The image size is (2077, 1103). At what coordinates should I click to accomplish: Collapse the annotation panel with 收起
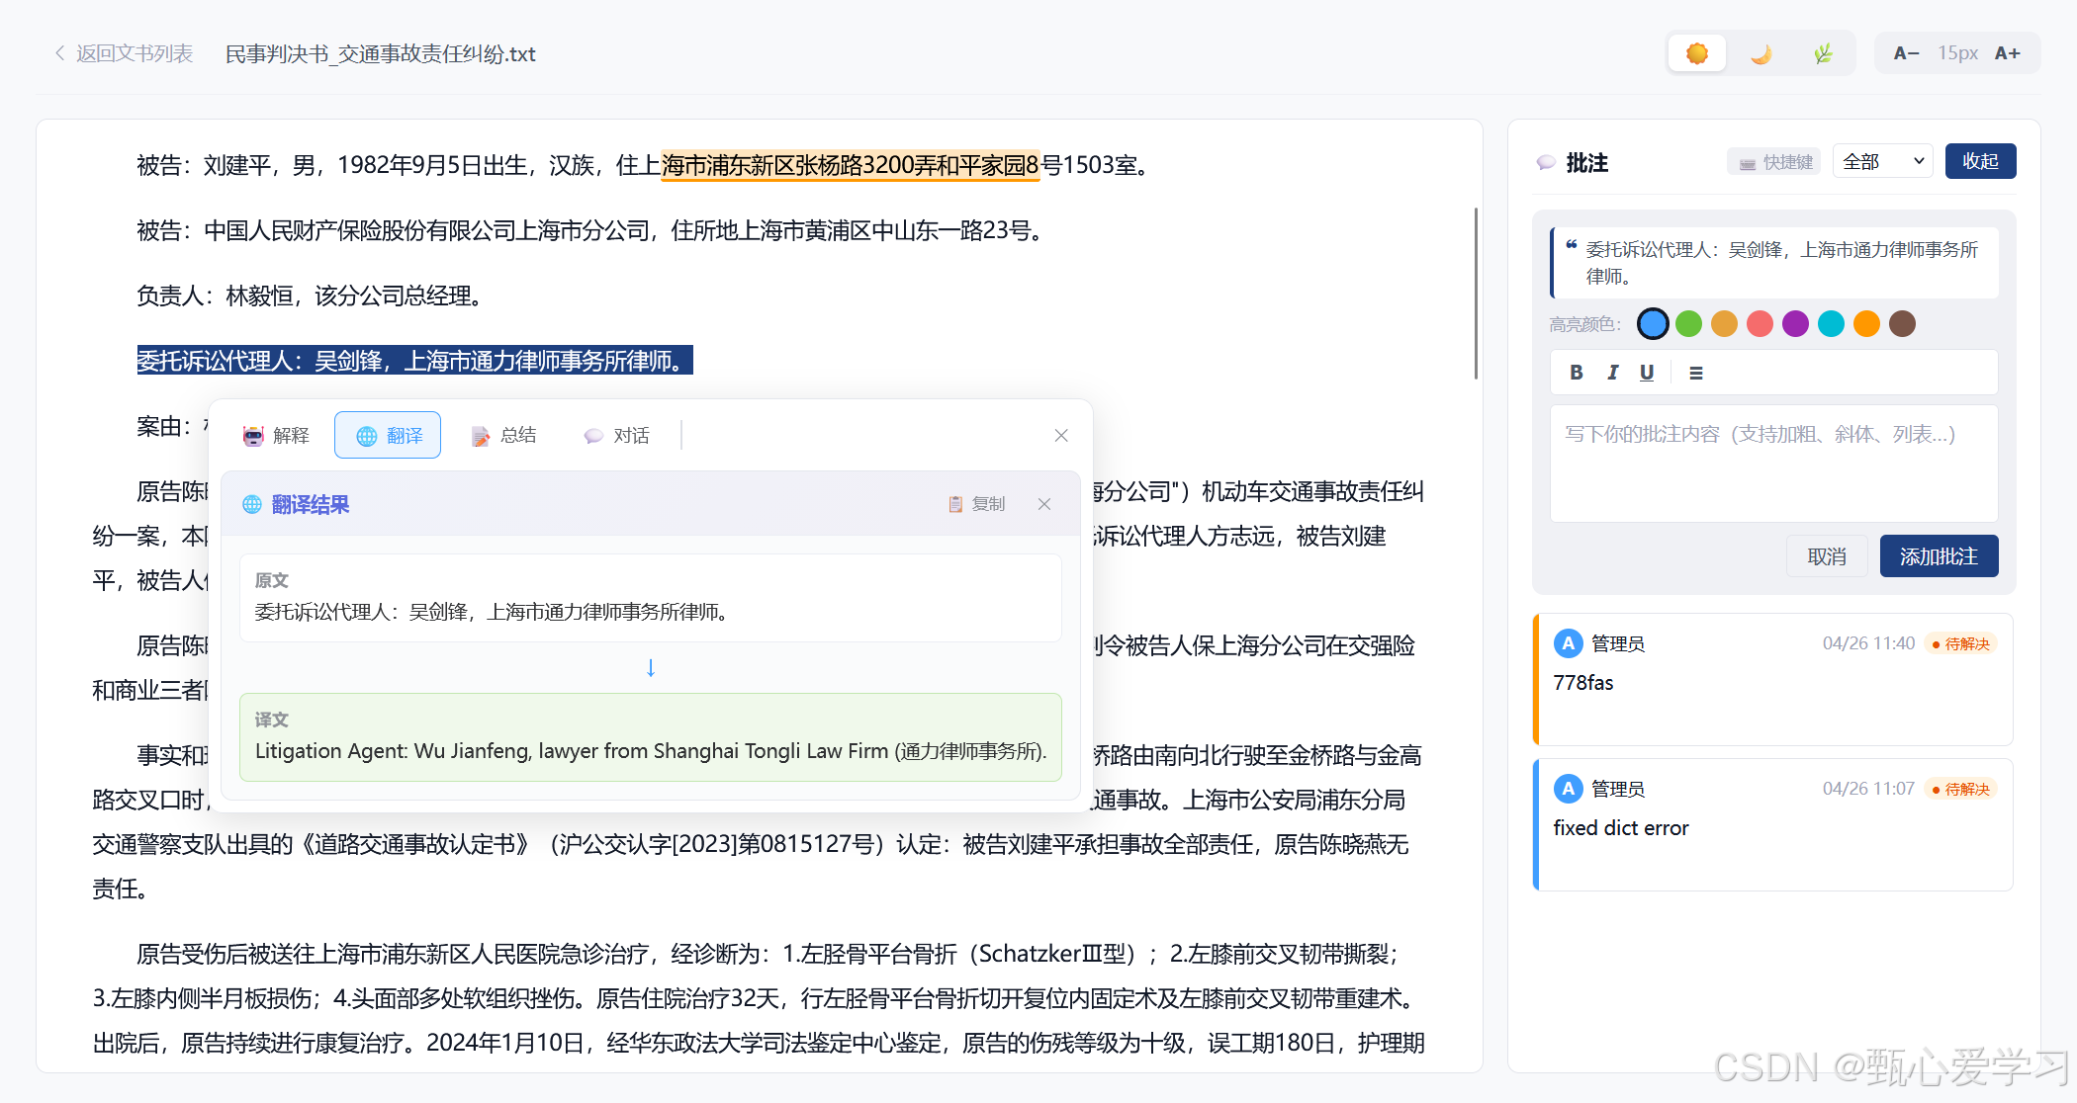click(x=1980, y=161)
